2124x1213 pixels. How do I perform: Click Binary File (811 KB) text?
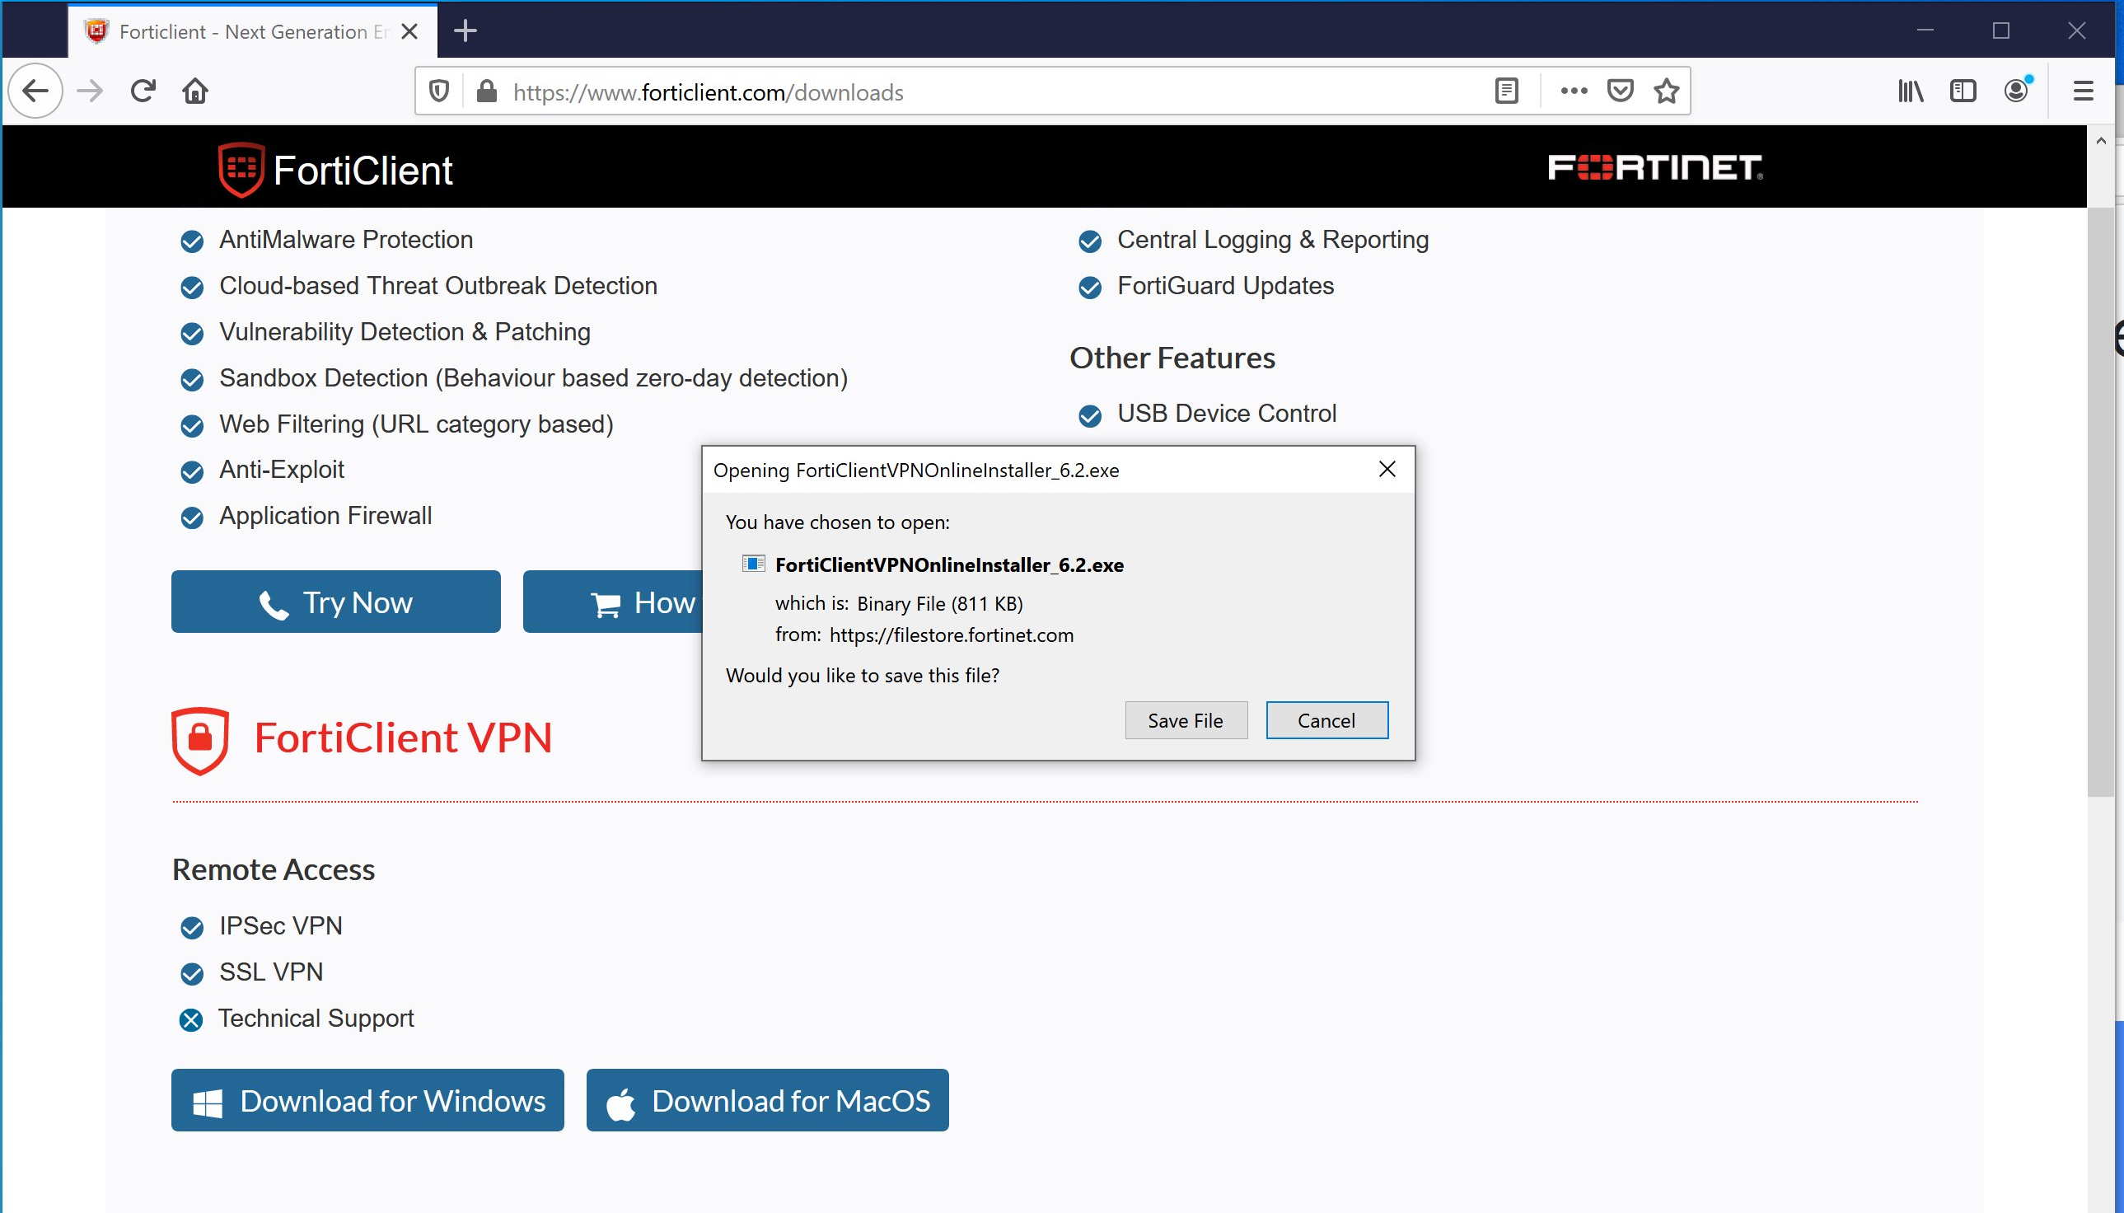pyautogui.click(x=939, y=603)
